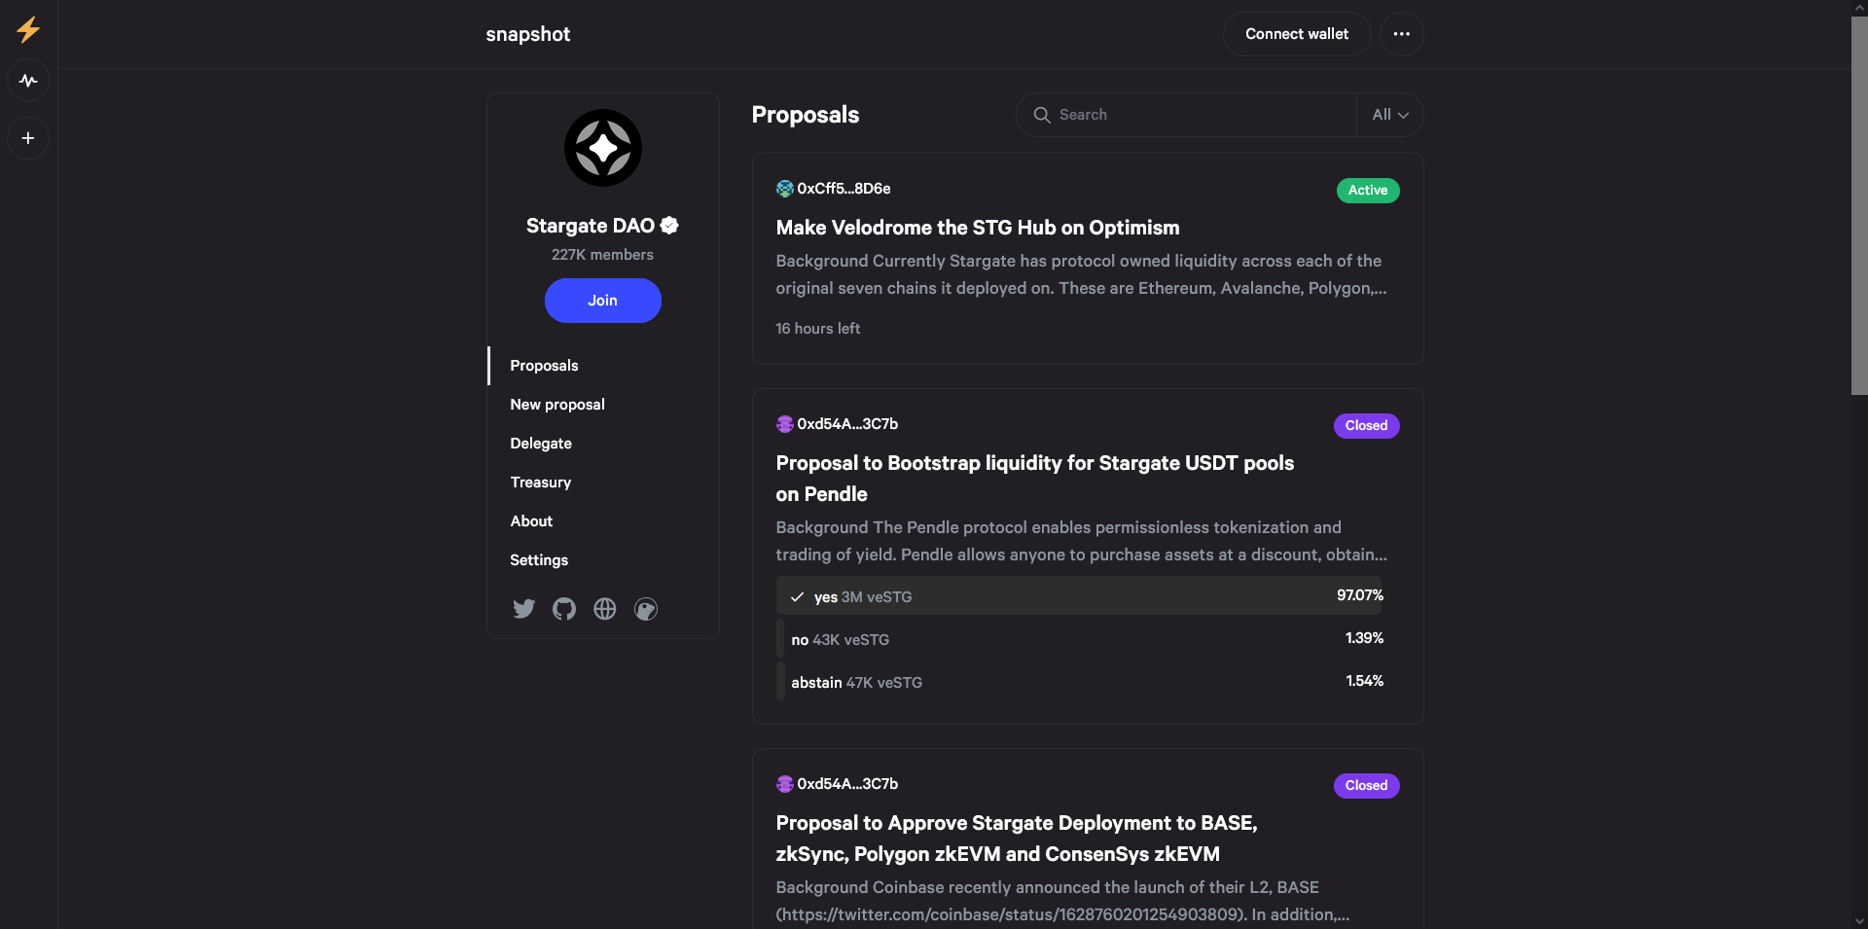Image resolution: width=1868 pixels, height=929 pixels.
Task: Click the lightning bolt Snapshot home icon
Action: (x=28, y=30)
